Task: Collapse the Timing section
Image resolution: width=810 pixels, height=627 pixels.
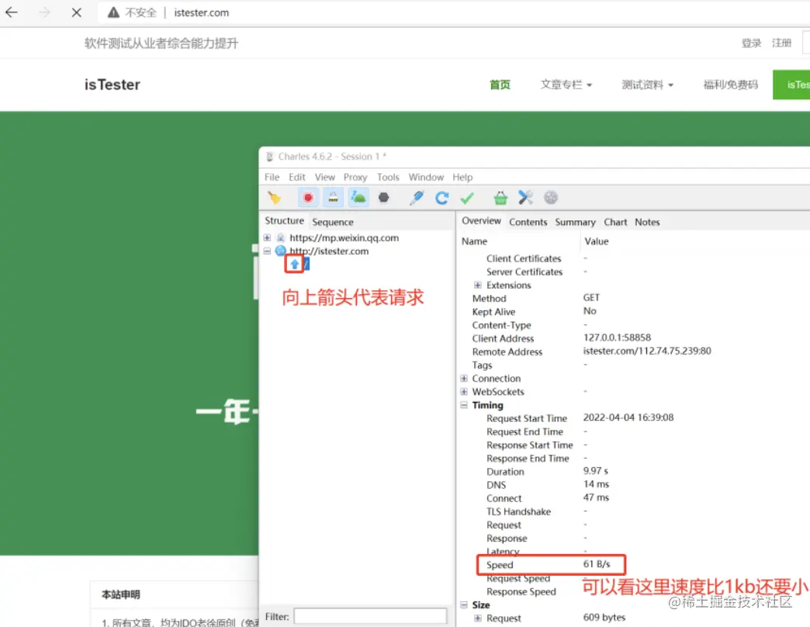Action: click(x=464, y=405)
